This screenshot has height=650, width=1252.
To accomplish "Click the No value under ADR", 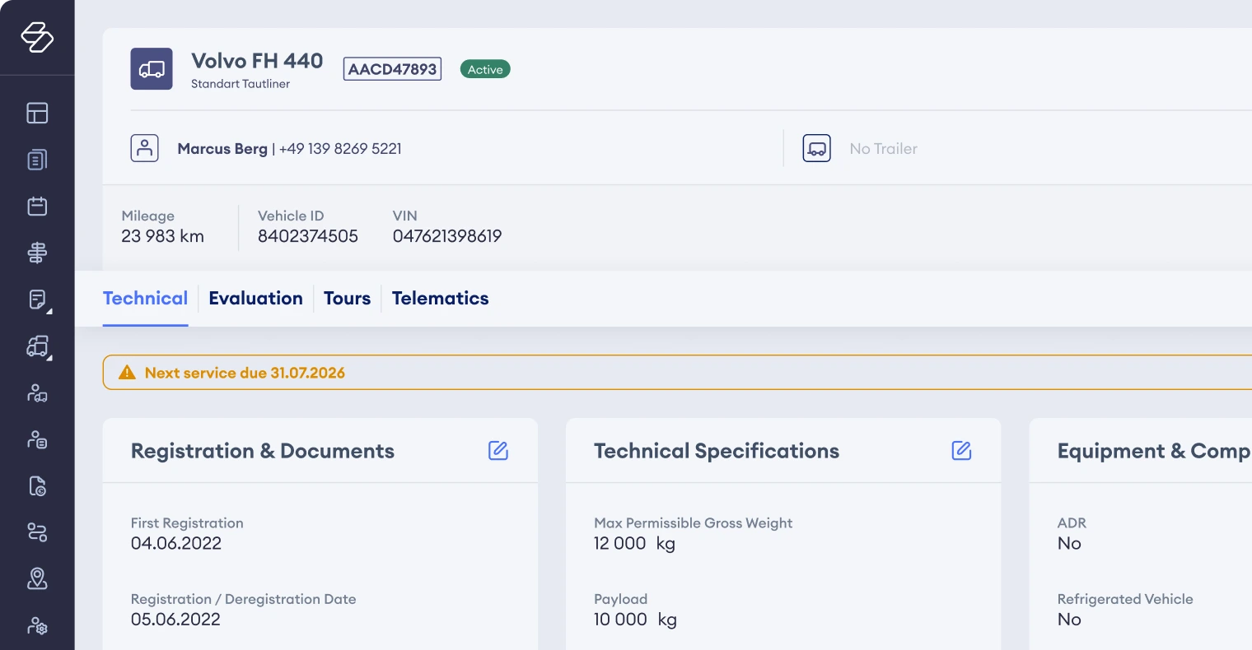I will coord(1069,543).
